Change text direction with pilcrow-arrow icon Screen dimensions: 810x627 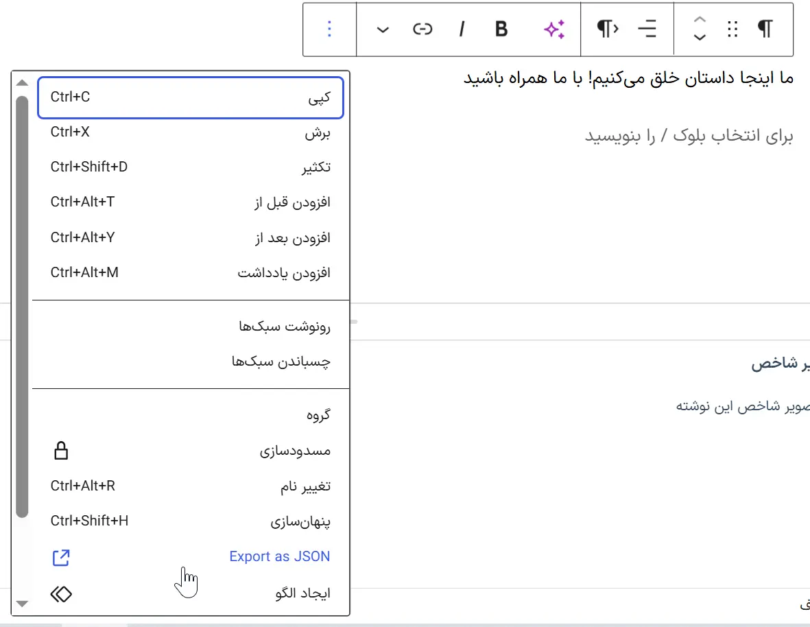pos(608,29)
